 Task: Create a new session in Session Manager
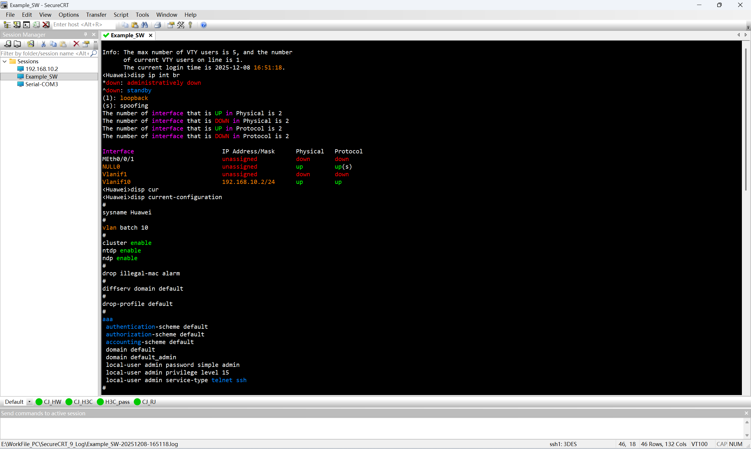tap(31, 44)
